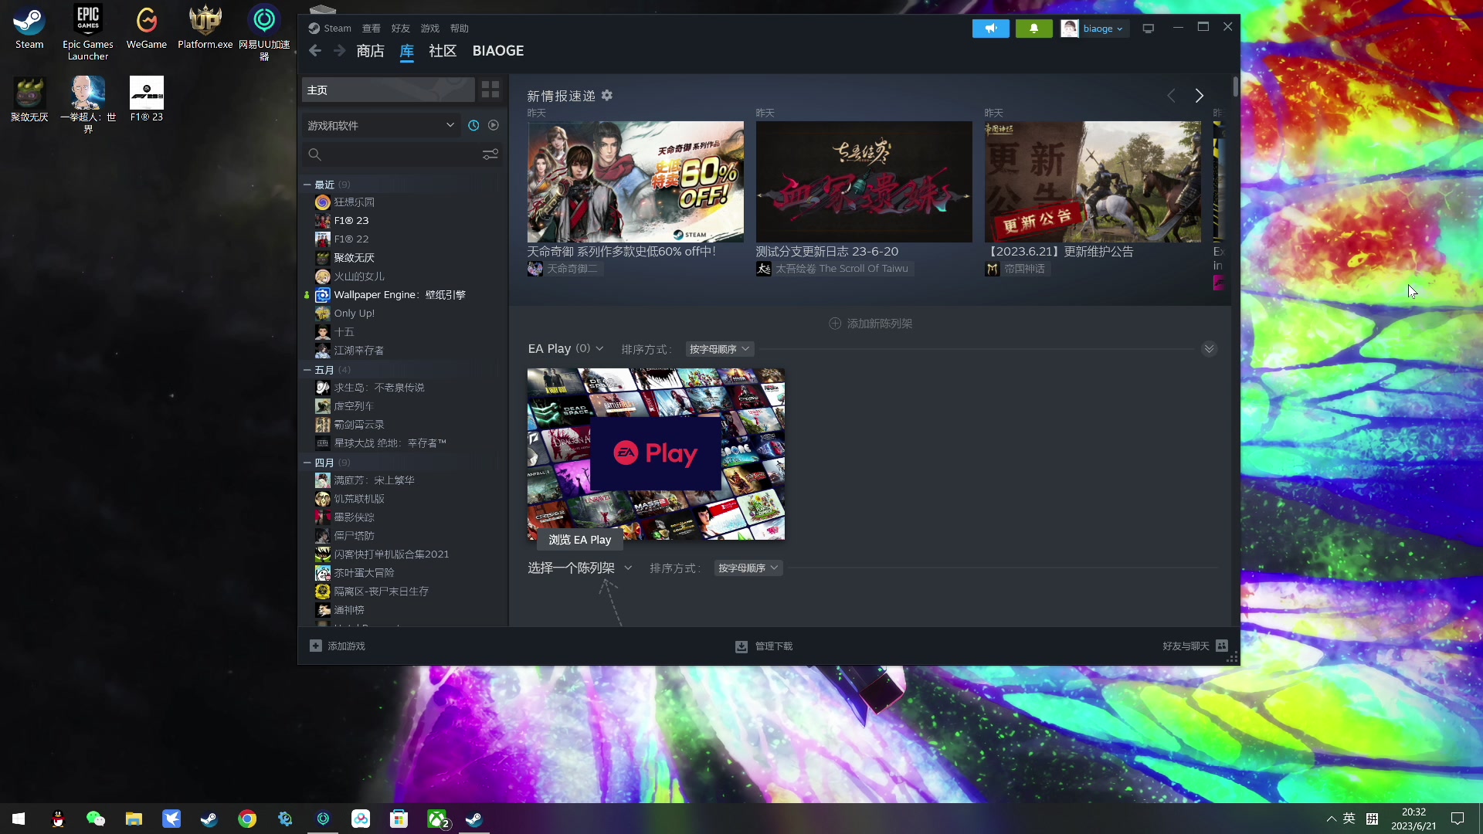The width and height of the screenshot is (1483, 834).
Task: Click the library content scrollbar
Action: 1236,86
